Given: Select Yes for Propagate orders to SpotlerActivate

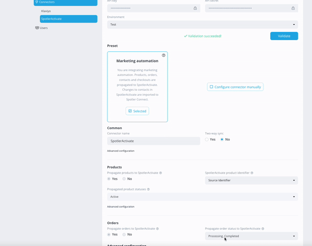Looking at the screenshot, I should [x=109, y=234].
